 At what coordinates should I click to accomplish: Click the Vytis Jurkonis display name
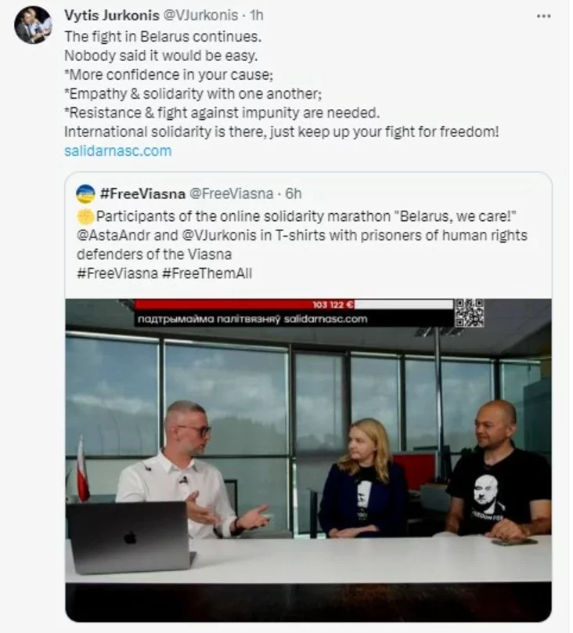click(x=112, y=16)
